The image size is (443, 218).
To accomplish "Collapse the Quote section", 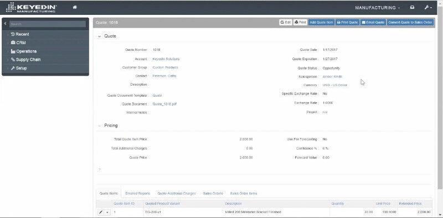I will (x=100, y=36).
